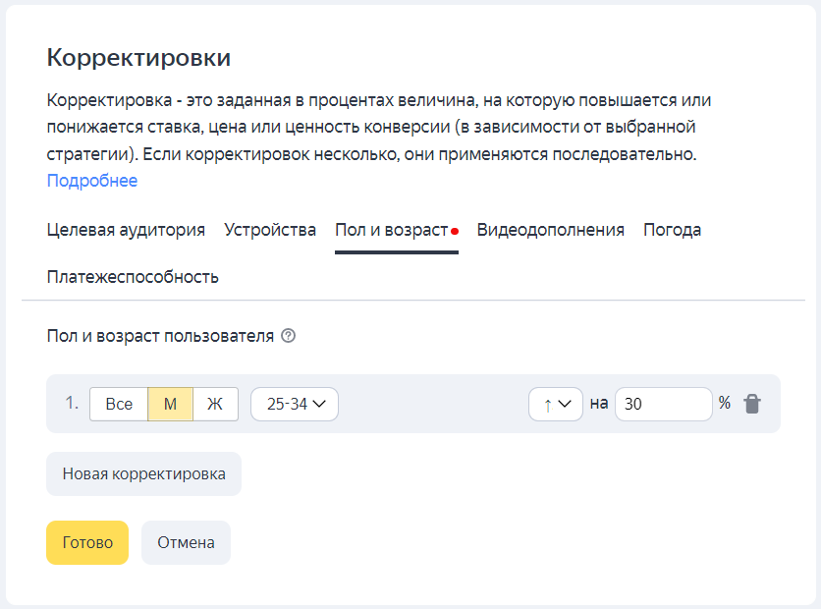Open the 25-34 age range dropdown
Screen dimensions: 821x609
click(295, 404)
